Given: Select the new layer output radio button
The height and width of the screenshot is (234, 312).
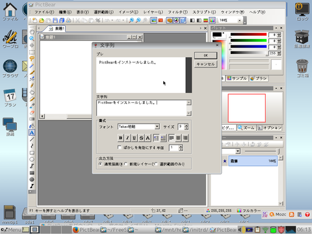Looking at the screenshot, I should (125, 164).
